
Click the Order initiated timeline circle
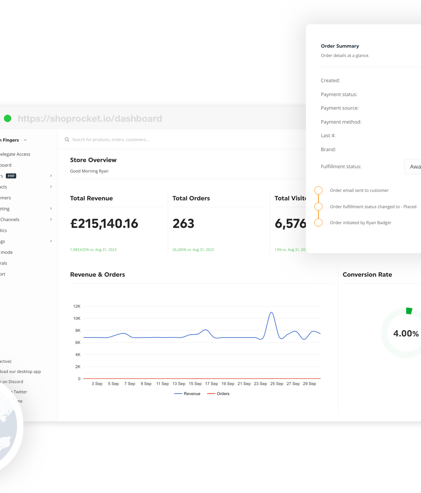click(x=318, y=223)
